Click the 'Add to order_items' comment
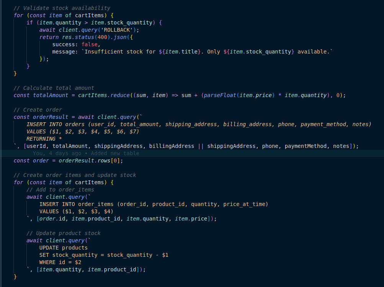 click(x=60, y=190)
